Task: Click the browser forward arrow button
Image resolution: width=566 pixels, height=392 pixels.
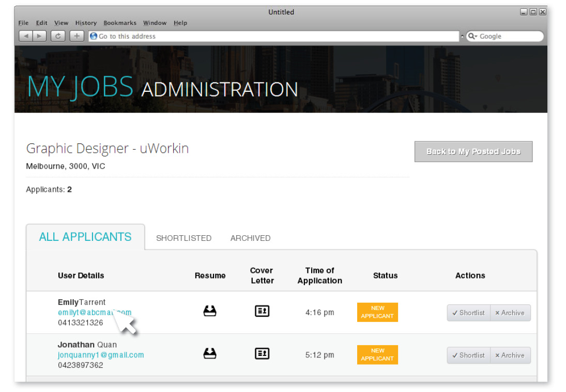Action: pos(40,36)
